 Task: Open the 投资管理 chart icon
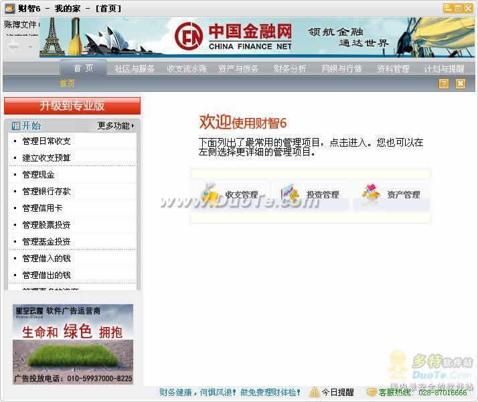coord(290,194)
